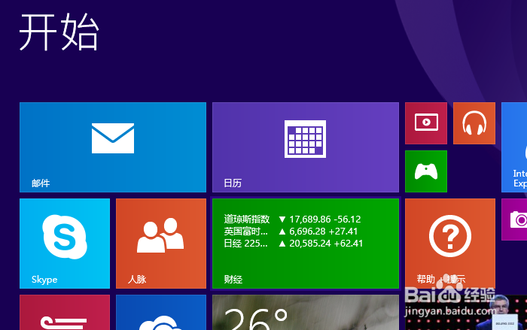Open the Xbox Games controller tile

coord(426,171)
